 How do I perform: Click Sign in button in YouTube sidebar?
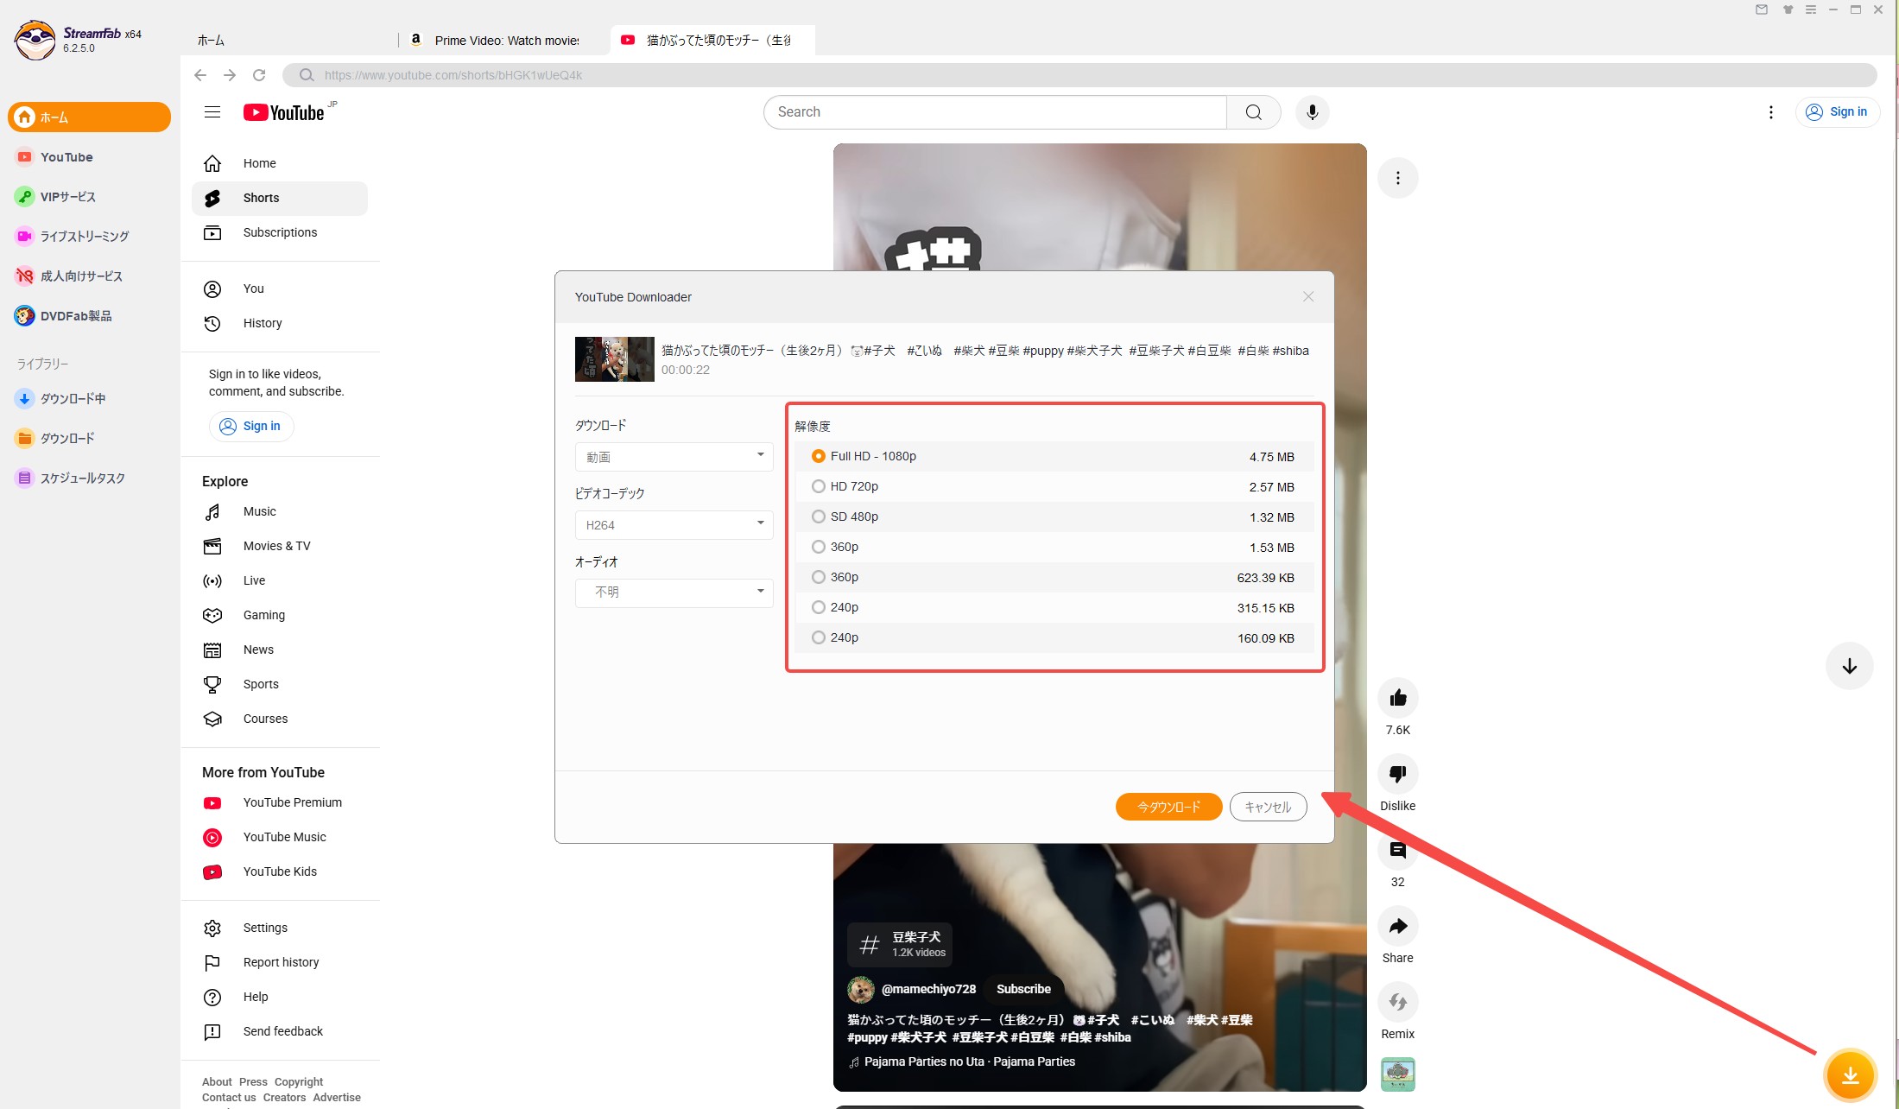pos(250,426)
